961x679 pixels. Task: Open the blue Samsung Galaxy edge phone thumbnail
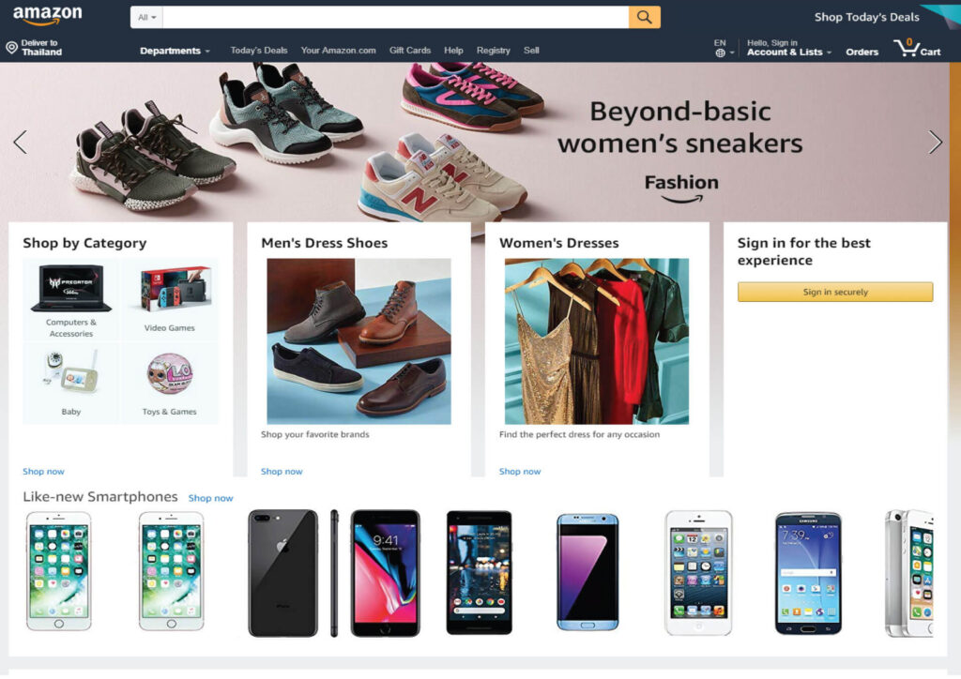pos(587,572)
